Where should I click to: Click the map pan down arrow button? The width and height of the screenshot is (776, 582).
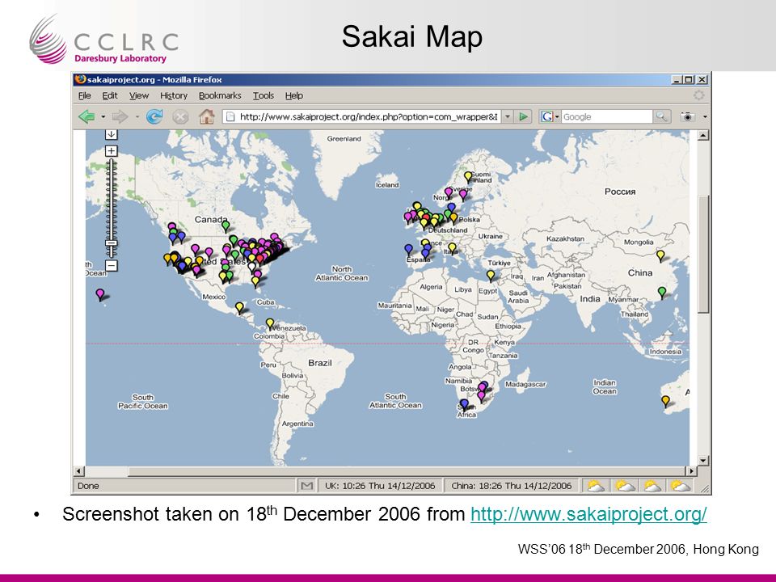pyautogui.click(x=112, y=134)
